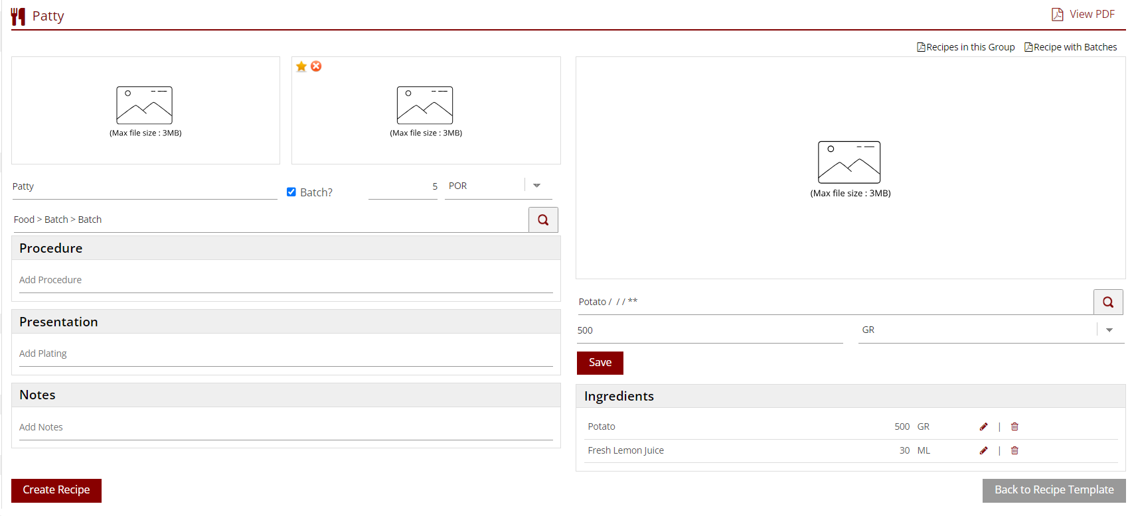Delete Fresh Lemon Juice with trash icon

click(x=1014, y=451)
